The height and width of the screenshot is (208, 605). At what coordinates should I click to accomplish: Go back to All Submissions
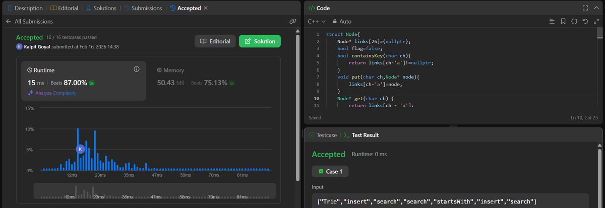tap(29, 22)
